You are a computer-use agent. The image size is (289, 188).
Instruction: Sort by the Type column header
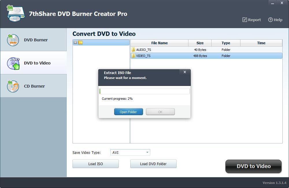226,43
